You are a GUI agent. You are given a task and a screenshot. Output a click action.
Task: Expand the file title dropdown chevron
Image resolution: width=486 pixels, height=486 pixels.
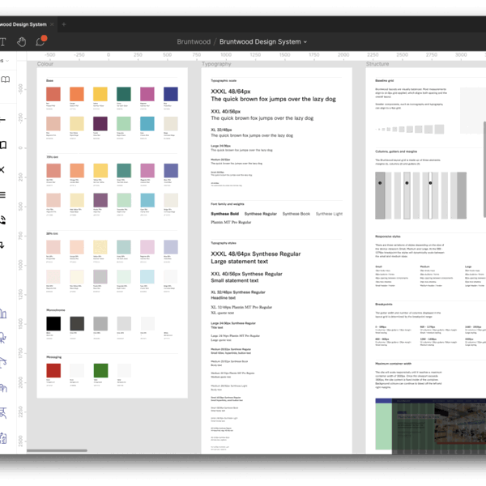pyautogui.click(x=305, y=42)
